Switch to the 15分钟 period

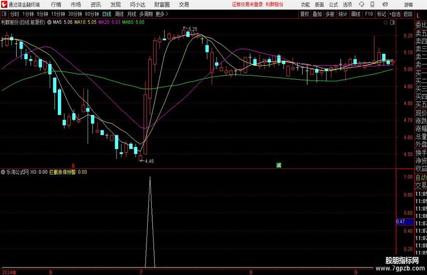point(58,14)
